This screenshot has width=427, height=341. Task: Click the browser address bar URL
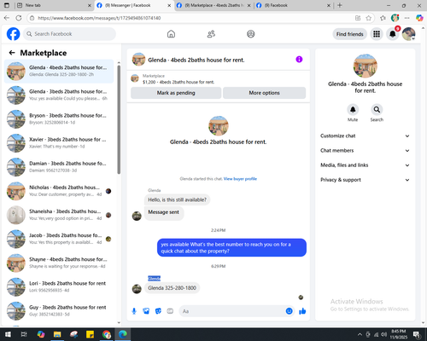click(99, 18)
